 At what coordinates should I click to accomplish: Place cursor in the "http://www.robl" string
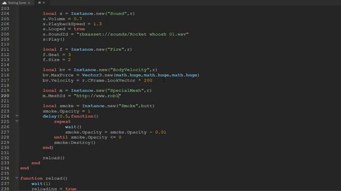(x=97, y=95)
